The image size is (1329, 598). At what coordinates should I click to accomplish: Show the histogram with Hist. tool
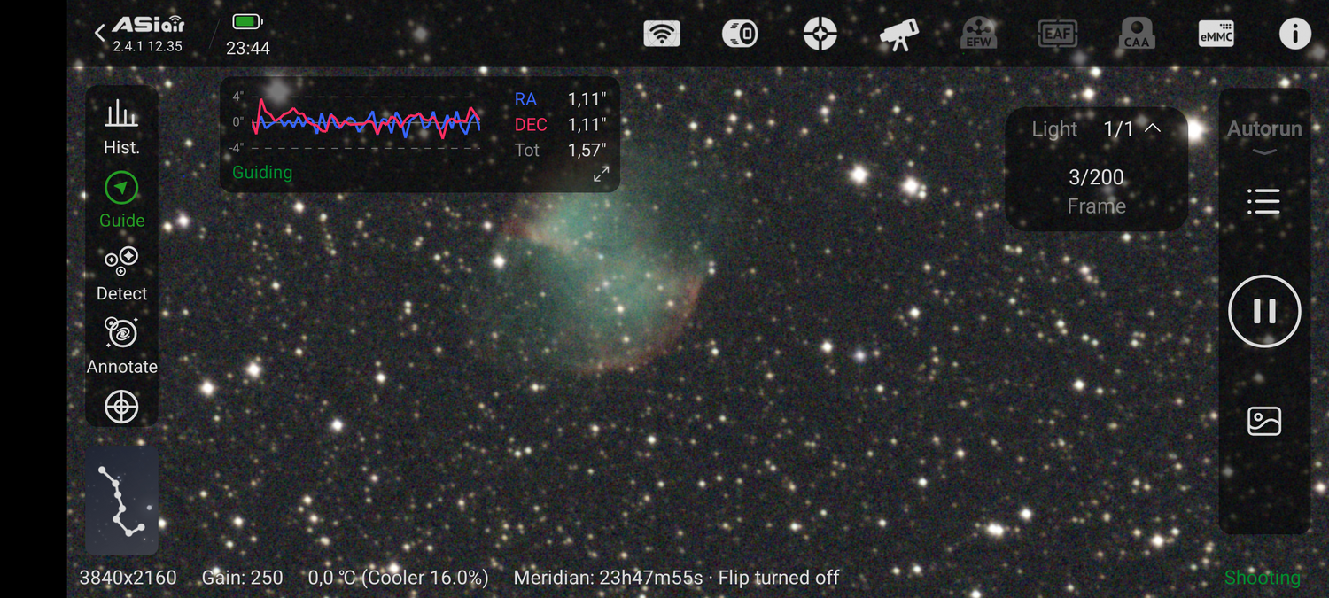click(x=121, y=128)
